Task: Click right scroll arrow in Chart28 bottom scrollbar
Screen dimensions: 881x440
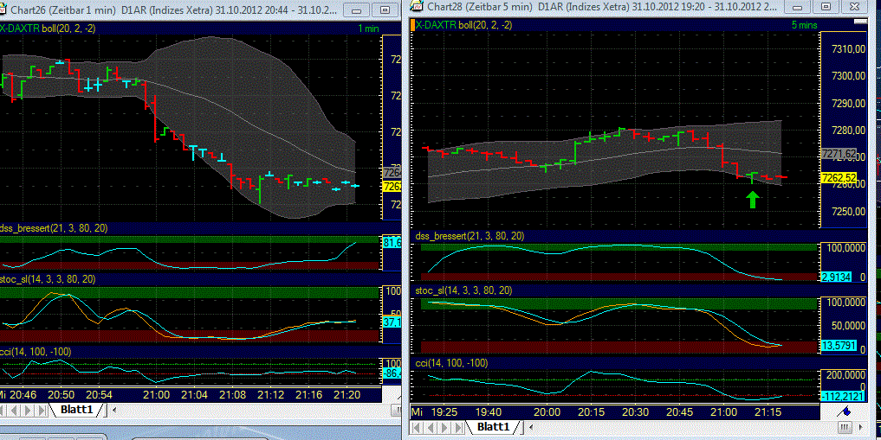Action: (x=863, y=428)
